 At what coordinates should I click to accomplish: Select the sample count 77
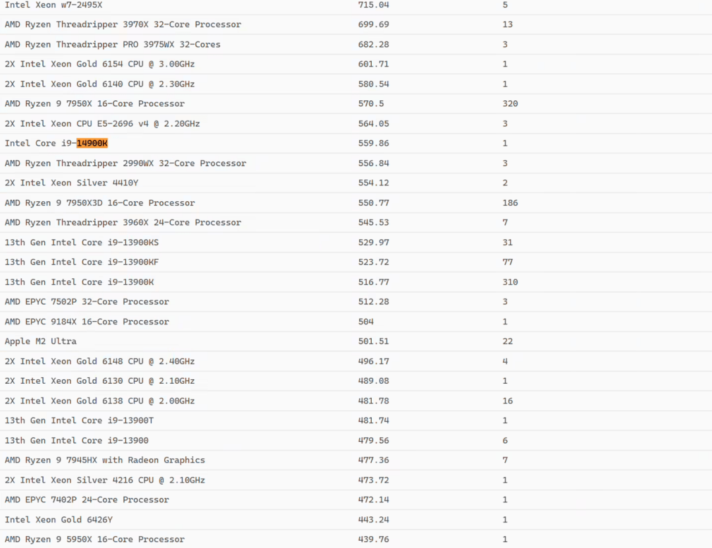coord(508,262)
